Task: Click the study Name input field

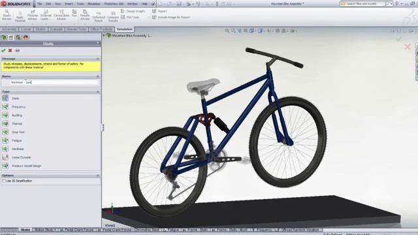Action: [54, 82]
